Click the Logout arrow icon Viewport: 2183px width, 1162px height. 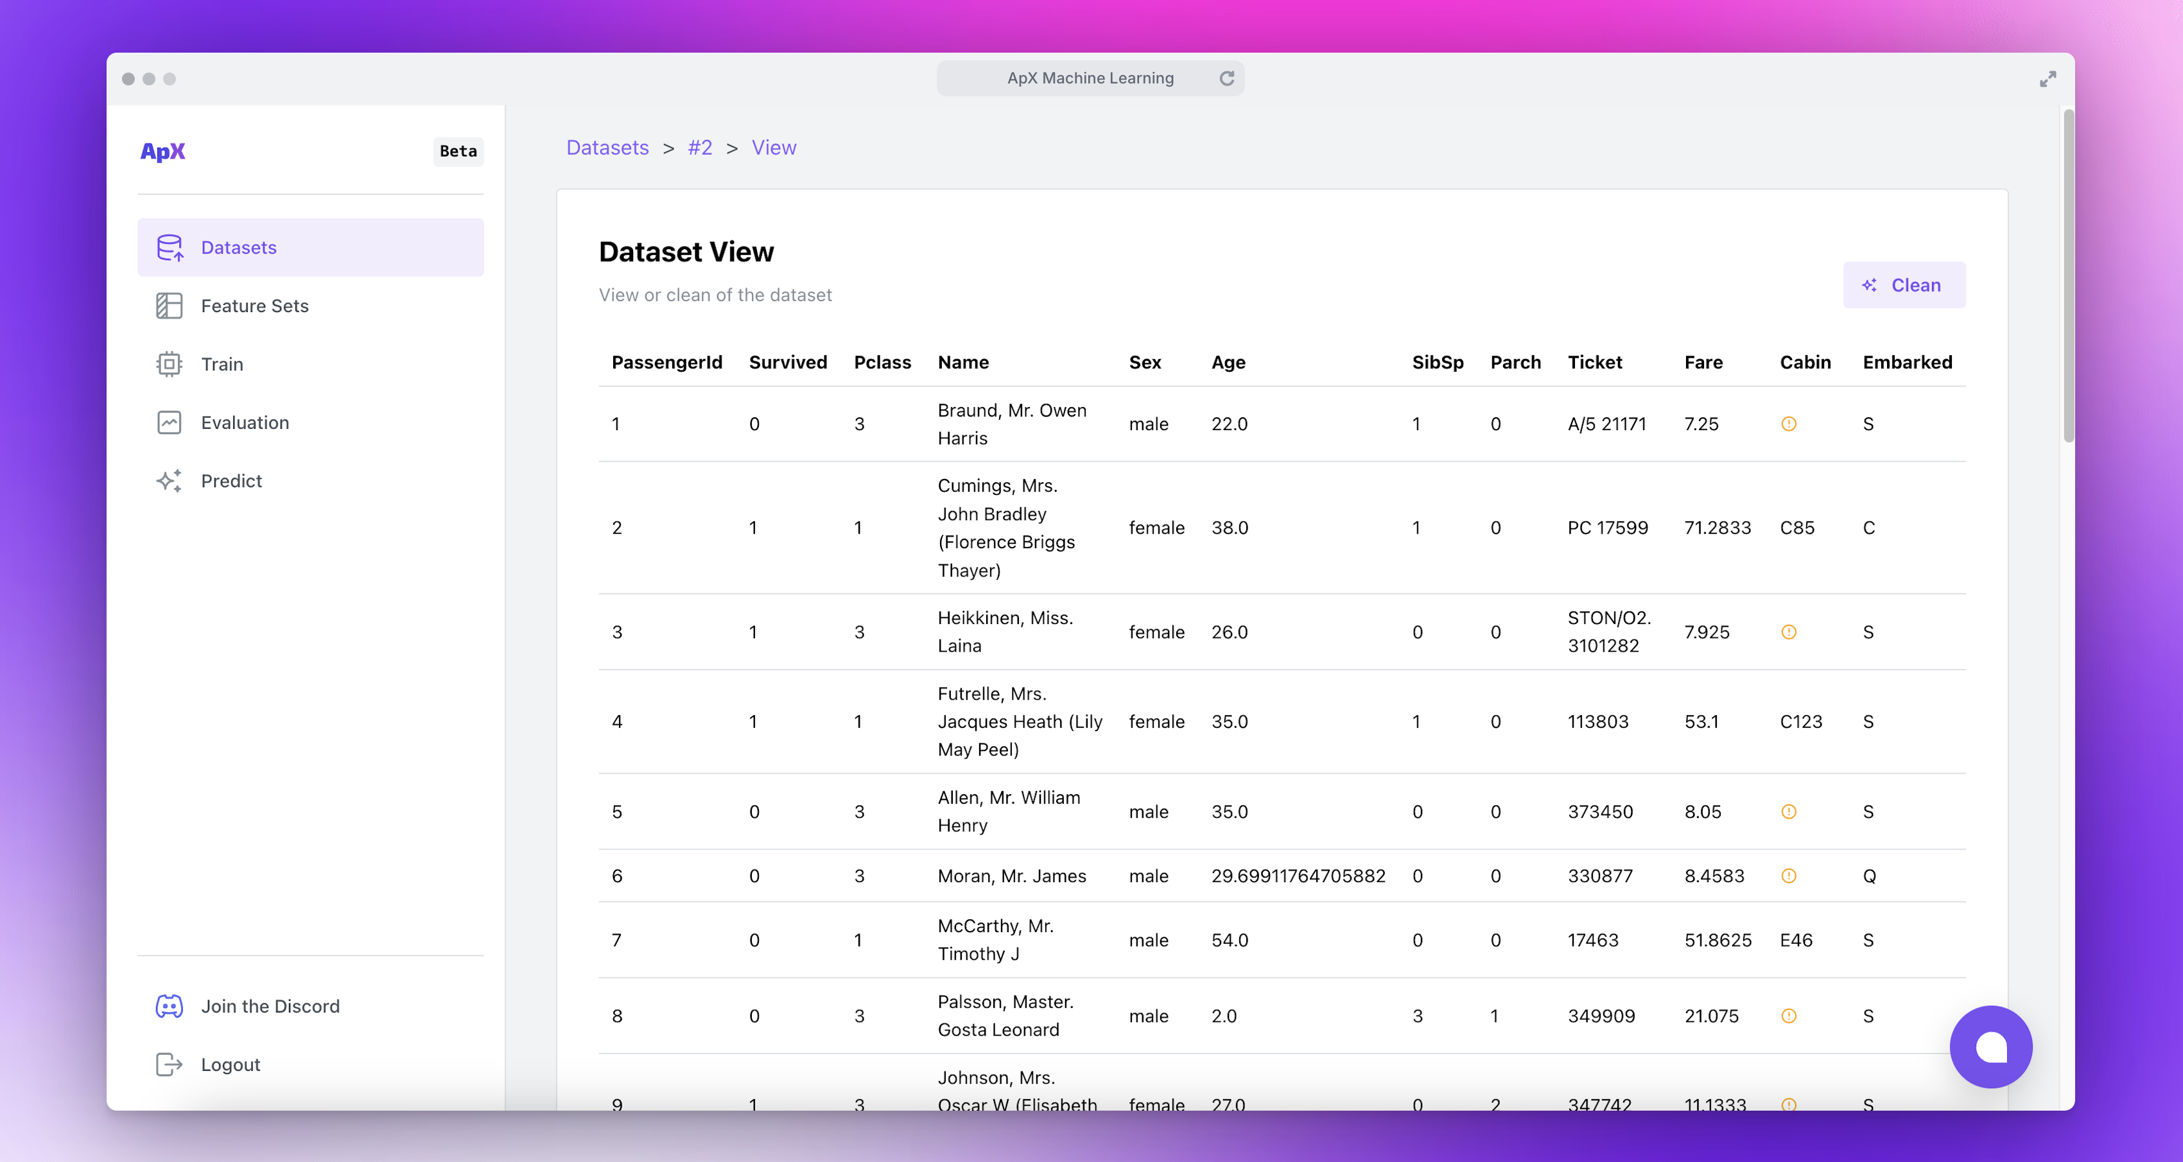coord(170,1064)
